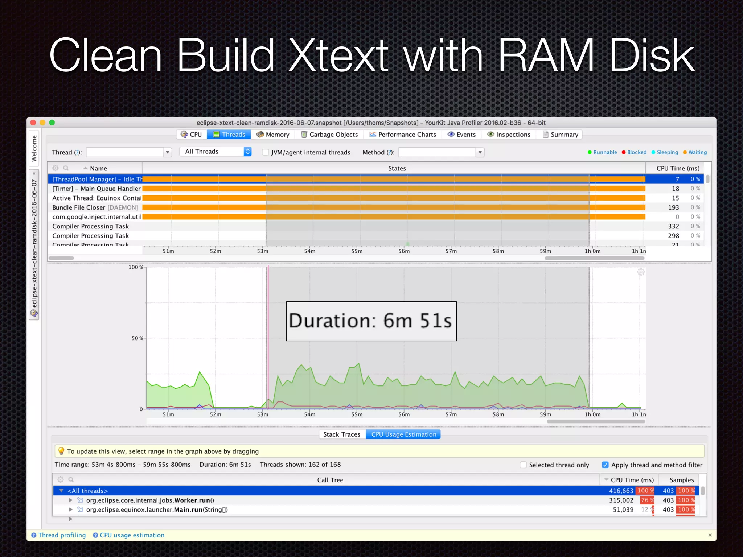Screen dimensions: 743x557
Task: Click the States column header
Action: click(397, 168)
